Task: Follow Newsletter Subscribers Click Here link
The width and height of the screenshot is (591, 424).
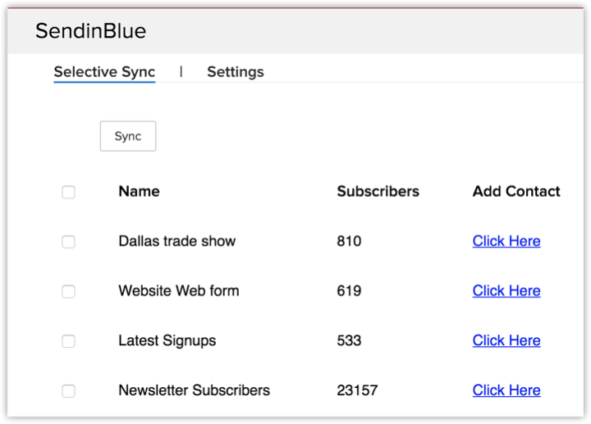Action: click(506, 390)
